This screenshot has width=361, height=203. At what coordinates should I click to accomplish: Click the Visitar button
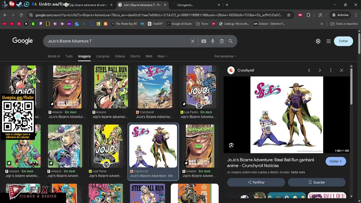click(336, 161)
